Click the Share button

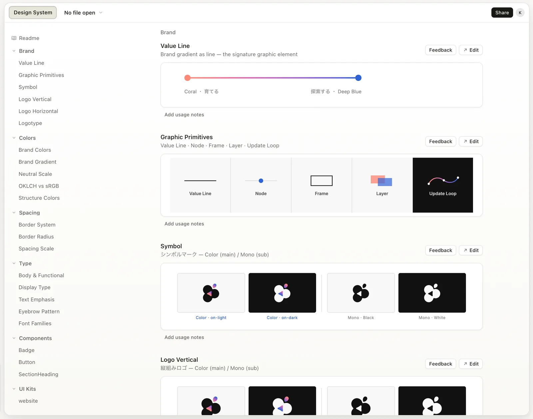point(502,13)
